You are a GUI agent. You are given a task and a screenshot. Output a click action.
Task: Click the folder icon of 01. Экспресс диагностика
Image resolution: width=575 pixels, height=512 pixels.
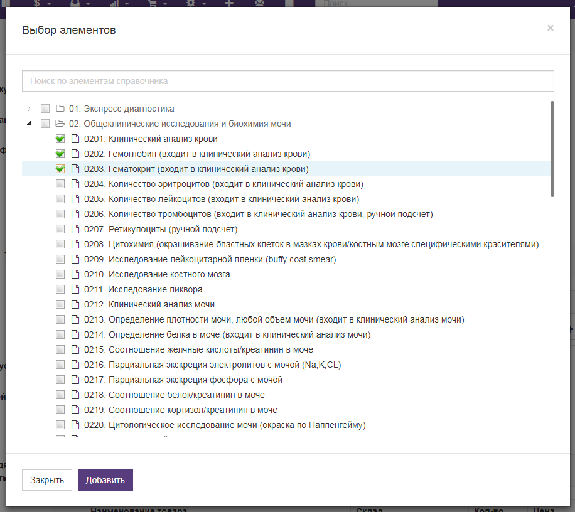coord(60,109)
